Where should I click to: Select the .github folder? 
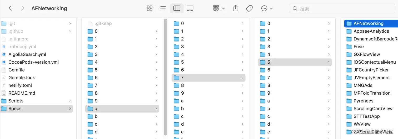[x=37, y=31]
